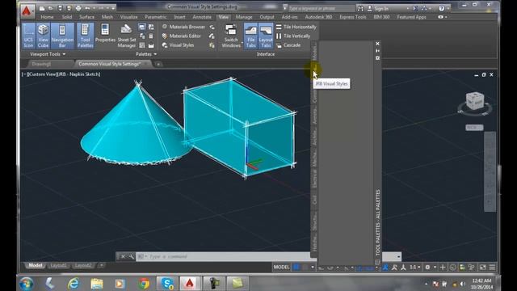This screenshot has height=291, width=517.
Task: Open the command line history dropdown arrow
Action: point(398,256)
